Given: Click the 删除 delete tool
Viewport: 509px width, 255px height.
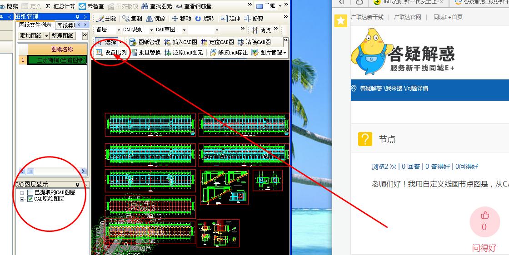Looking at the screenshot, I should (106, 19).
